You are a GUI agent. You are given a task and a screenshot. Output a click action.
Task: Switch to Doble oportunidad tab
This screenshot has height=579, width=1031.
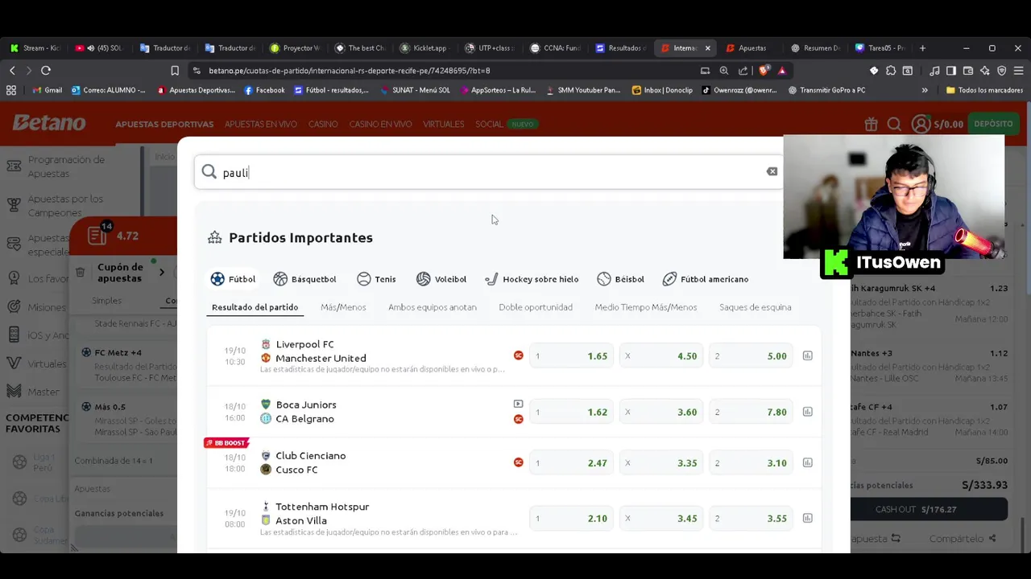(536, 307)
